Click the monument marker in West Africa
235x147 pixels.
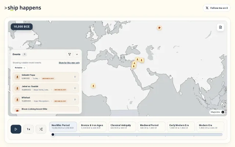click(x=93, y=86)
